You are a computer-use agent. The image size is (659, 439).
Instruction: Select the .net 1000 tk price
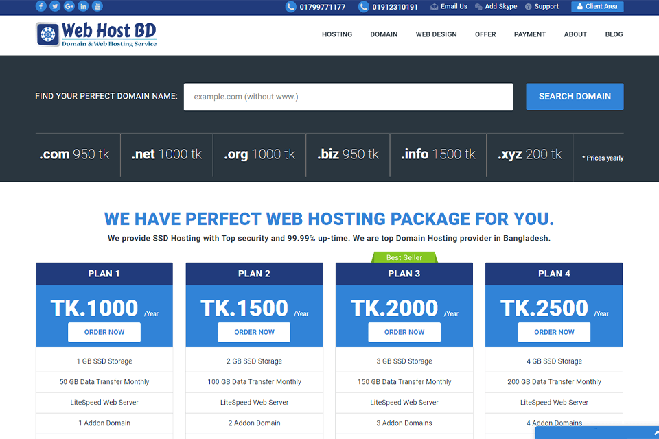(167, 154)
